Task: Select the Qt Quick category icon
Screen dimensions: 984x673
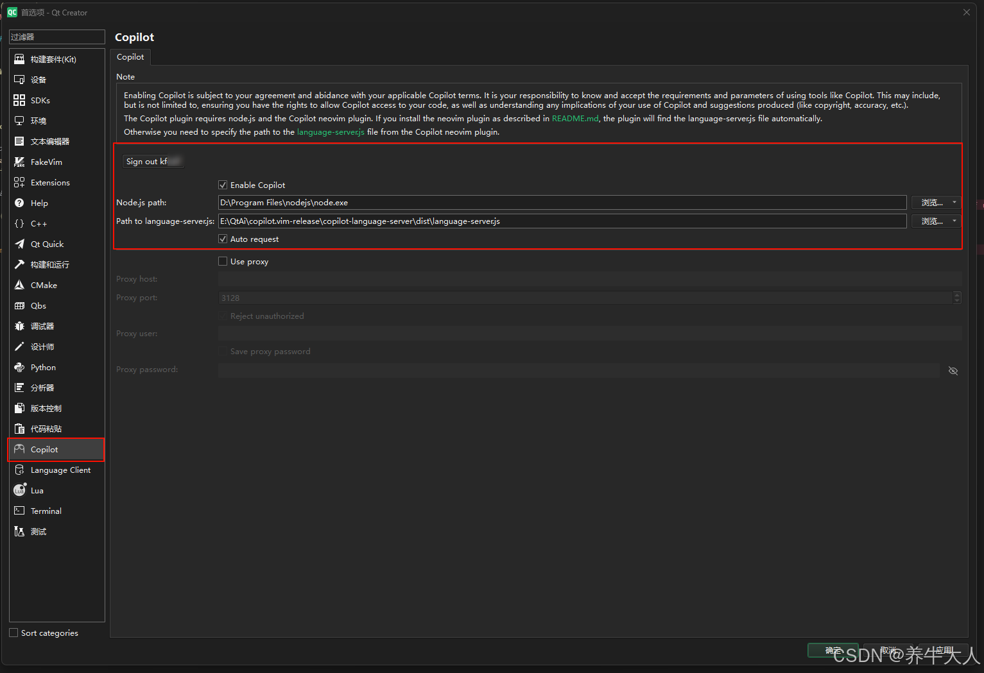Action: click(x=19, y=244)
